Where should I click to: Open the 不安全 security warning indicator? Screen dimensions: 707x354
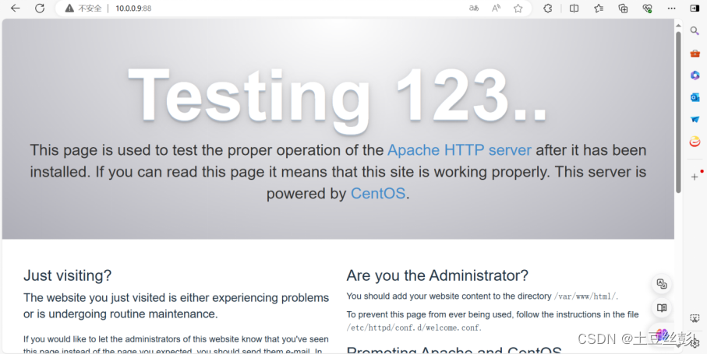coord(83,8)
